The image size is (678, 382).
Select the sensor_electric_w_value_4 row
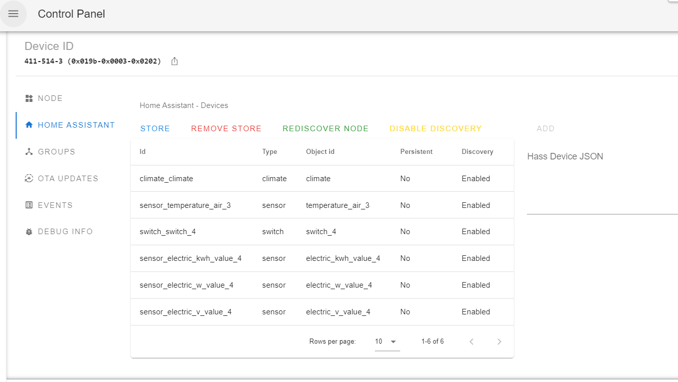coord(322,285)
